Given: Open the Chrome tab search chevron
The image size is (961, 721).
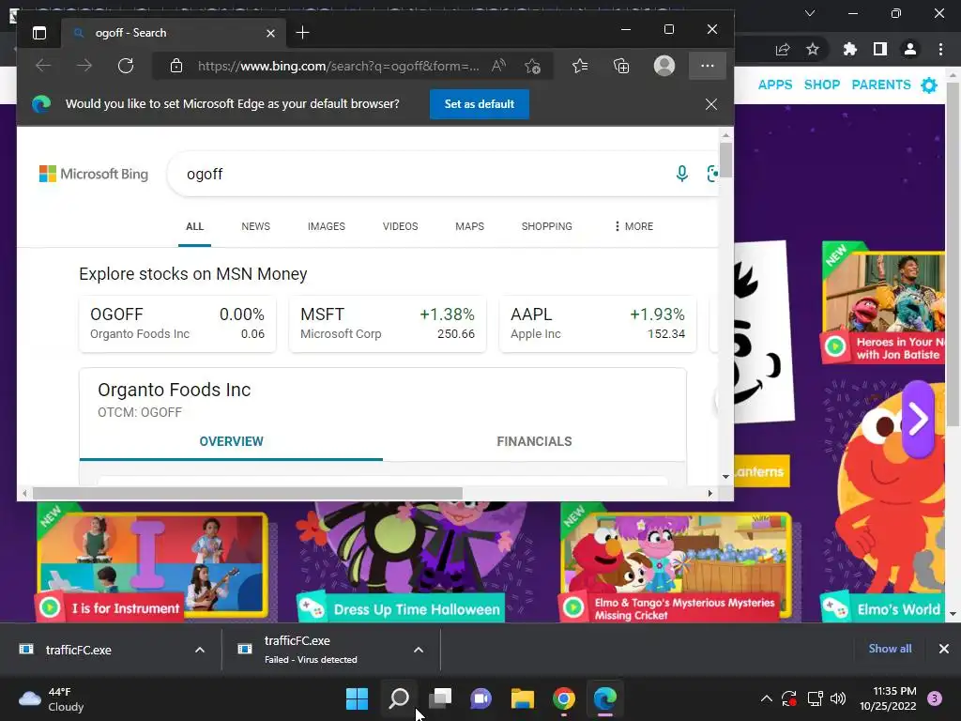Looking at the screenshot, I should coord(810,13).
